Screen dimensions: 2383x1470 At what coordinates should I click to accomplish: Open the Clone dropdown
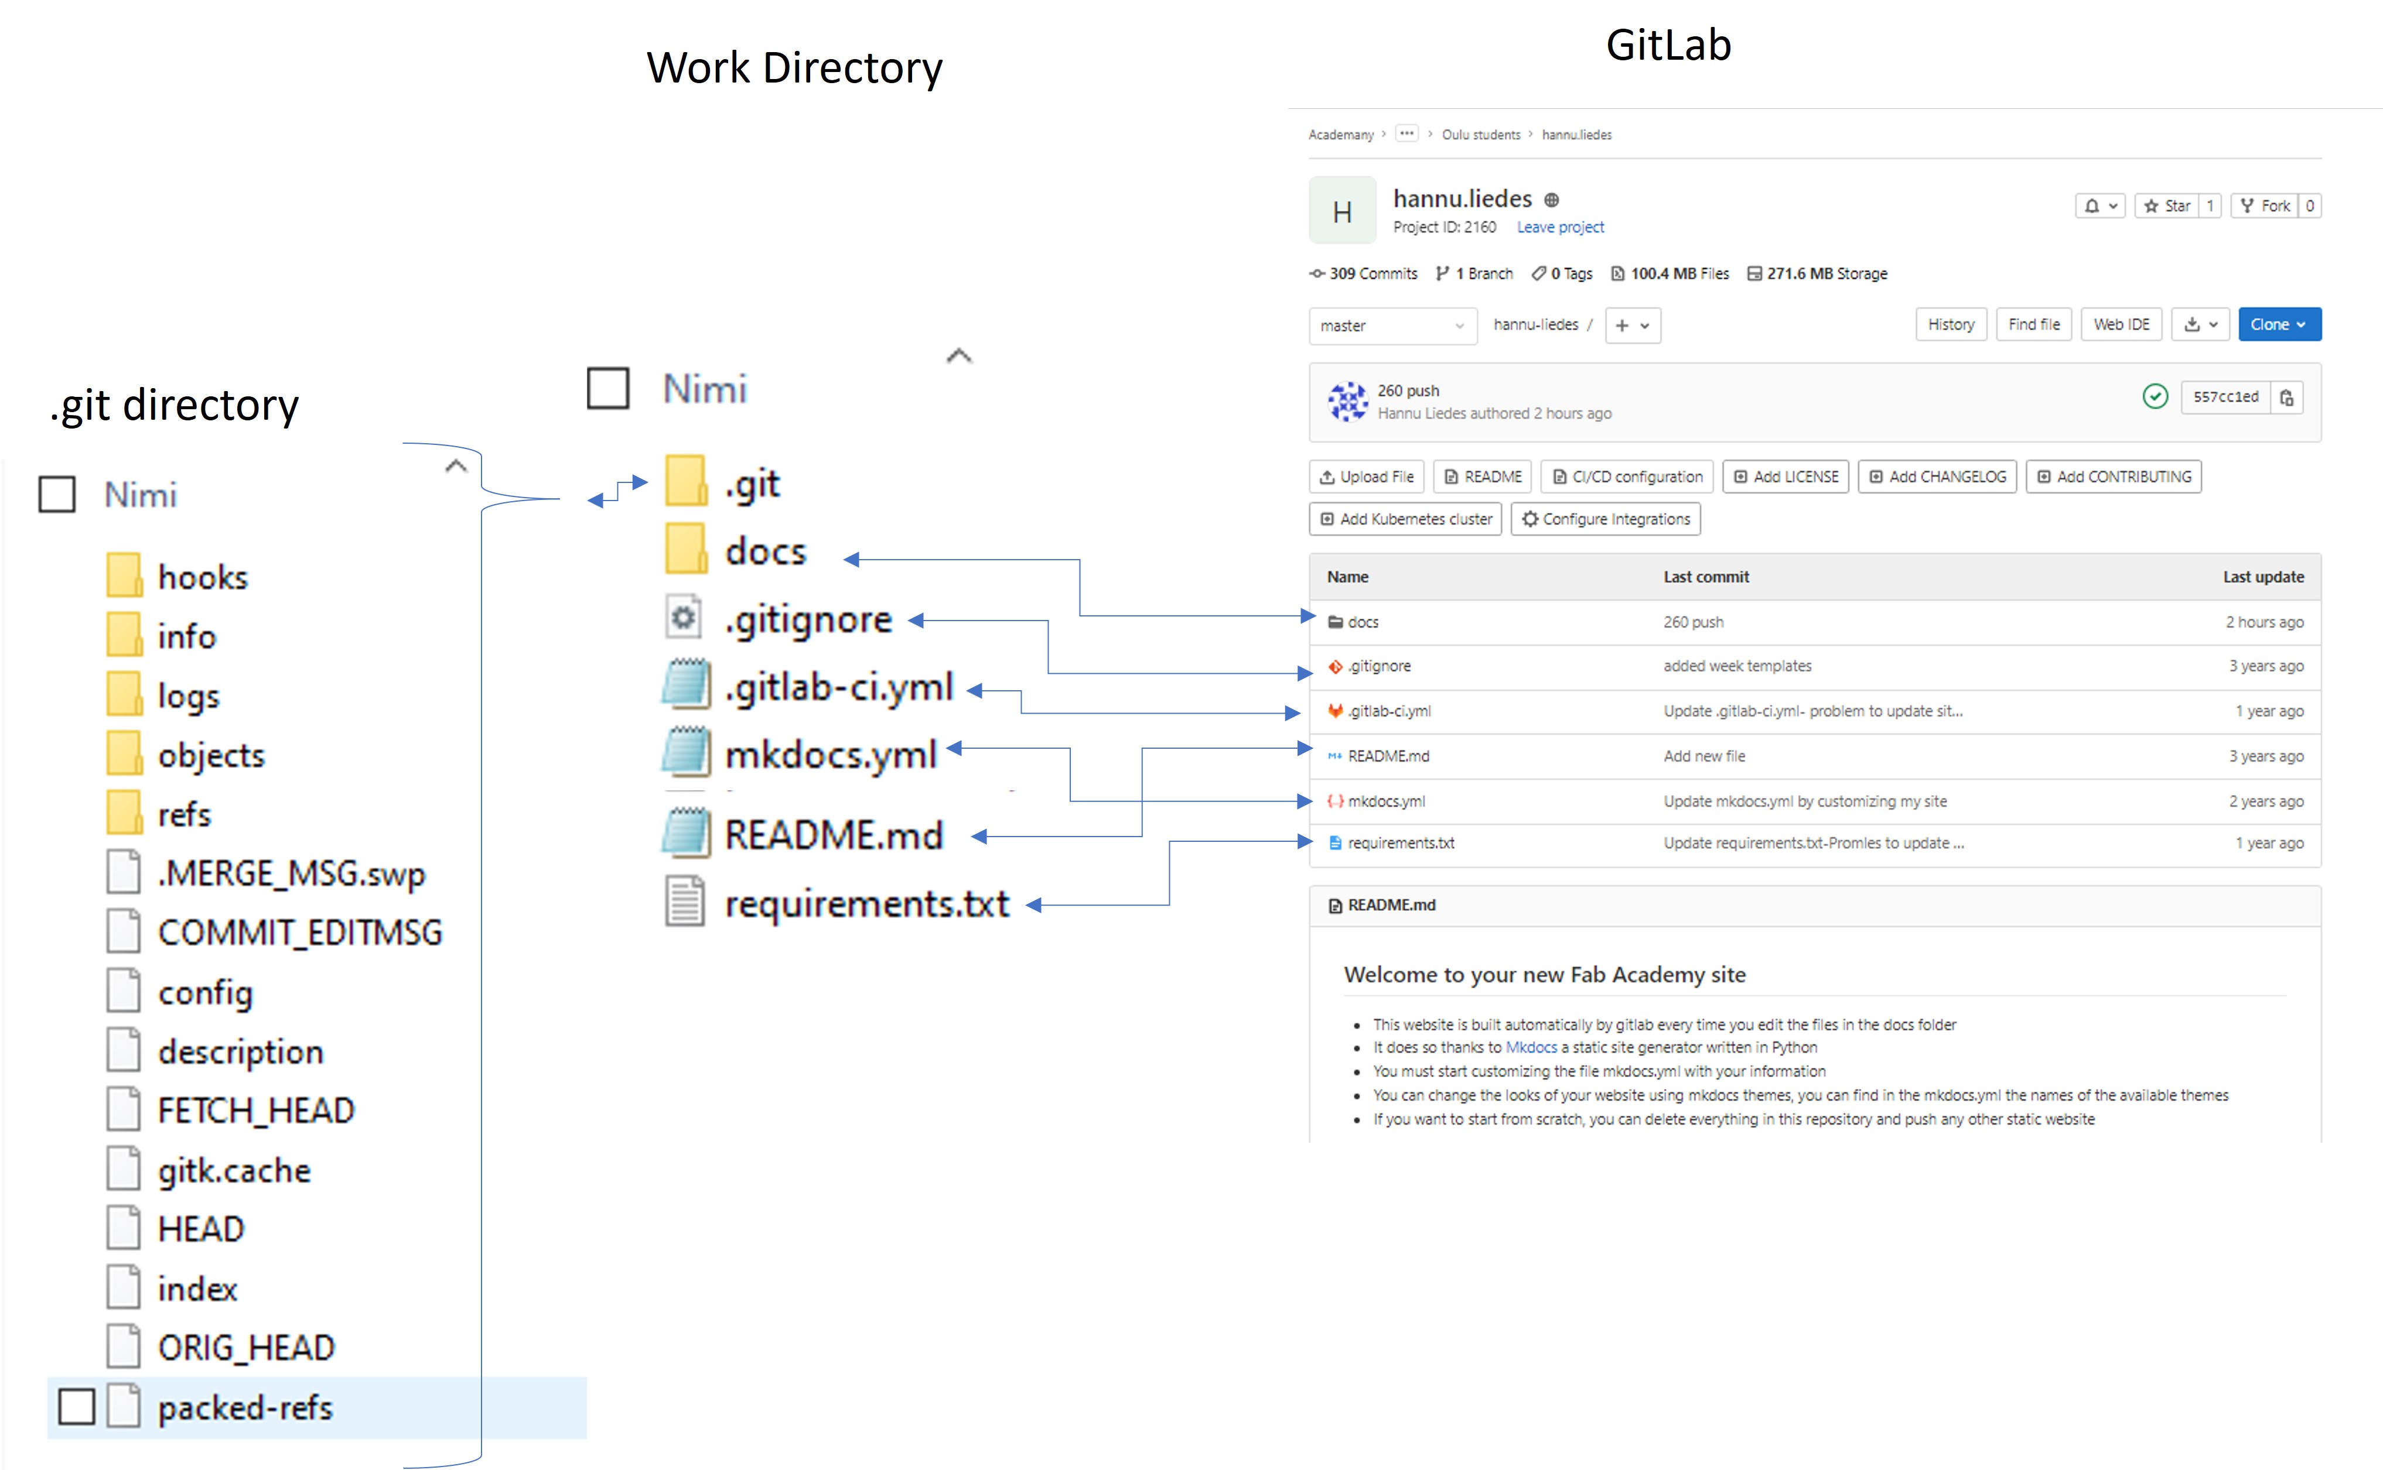tap(2279, 325)
